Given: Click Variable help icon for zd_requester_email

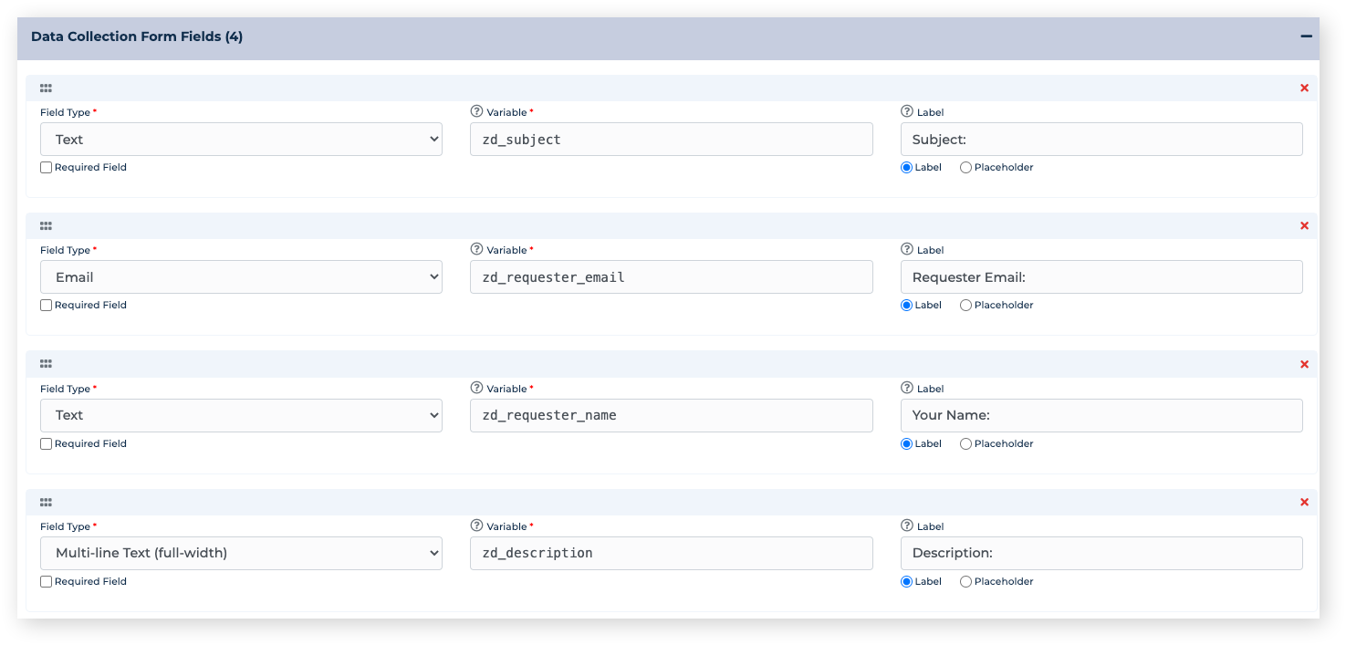Looking at the screenshot, I should tap(476, 249).
